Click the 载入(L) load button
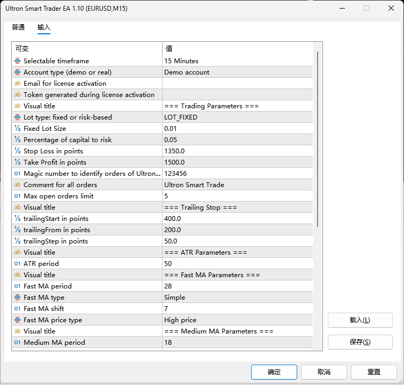The width and height of the screenshot is (404, 385). (x=360, y=320)
